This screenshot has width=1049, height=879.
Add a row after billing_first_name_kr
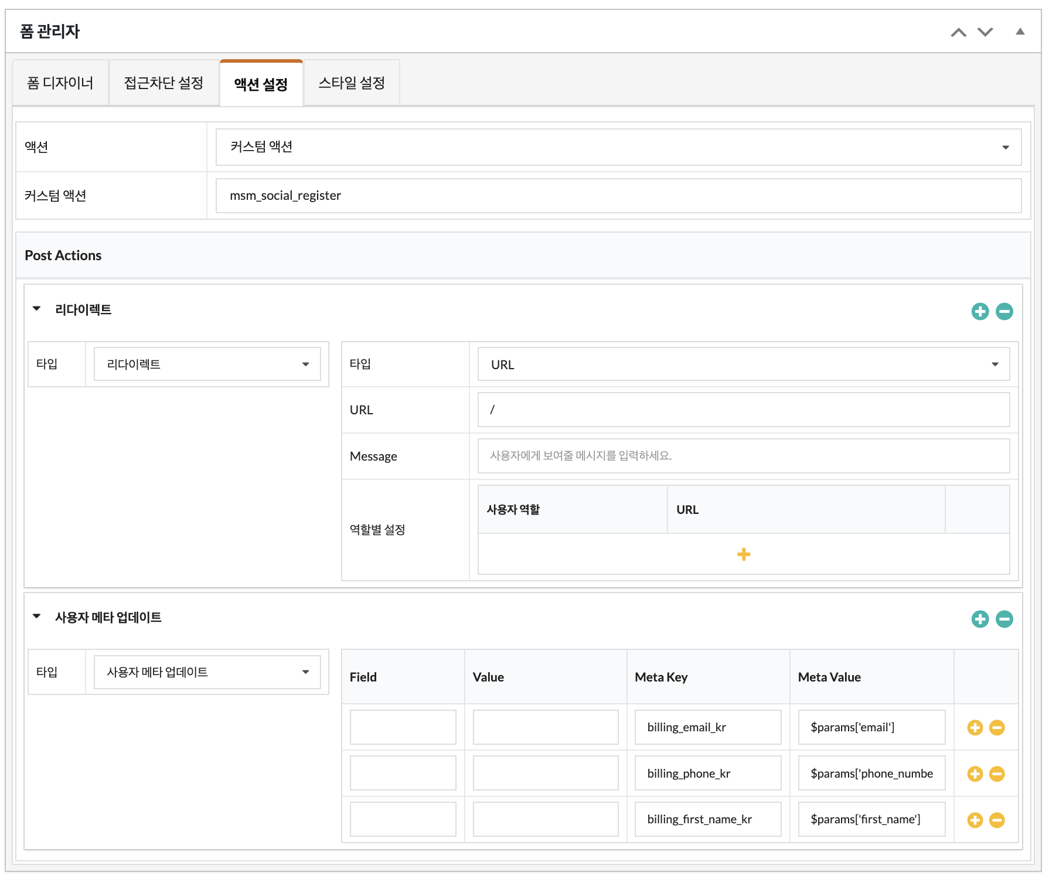tap(975, 820)
